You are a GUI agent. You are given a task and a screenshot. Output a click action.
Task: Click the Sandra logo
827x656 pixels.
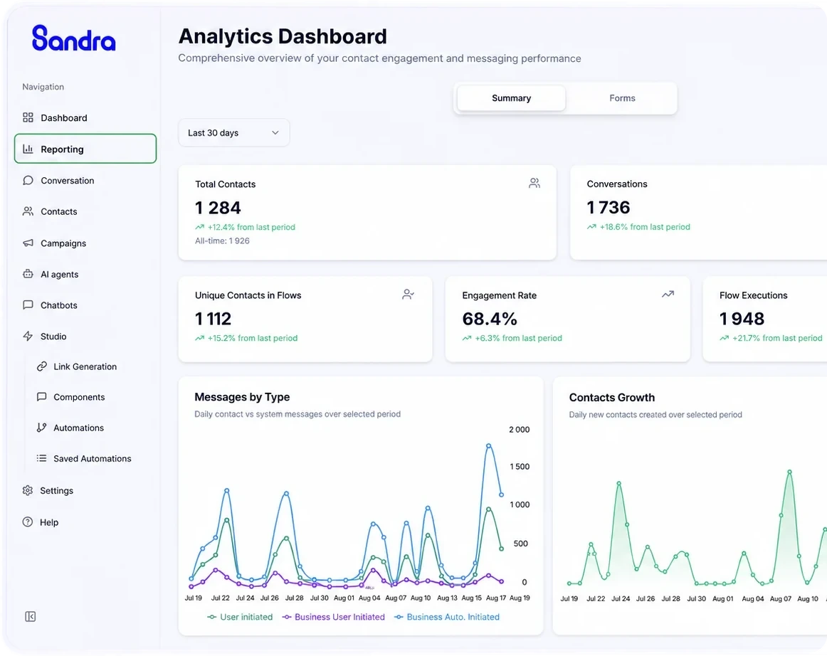pyautogui.click(x=74, y=38)
